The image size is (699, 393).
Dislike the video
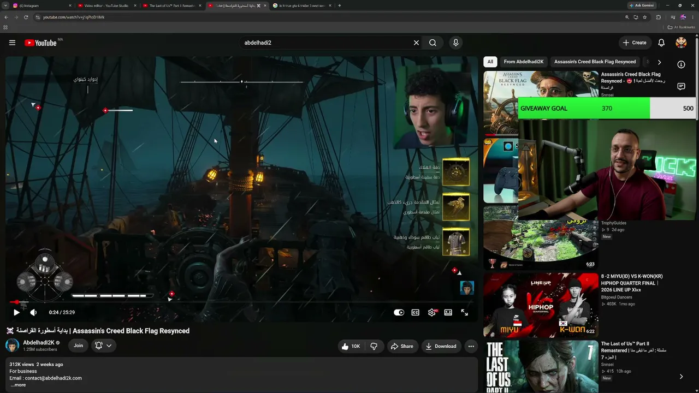(x=374, y=346)
